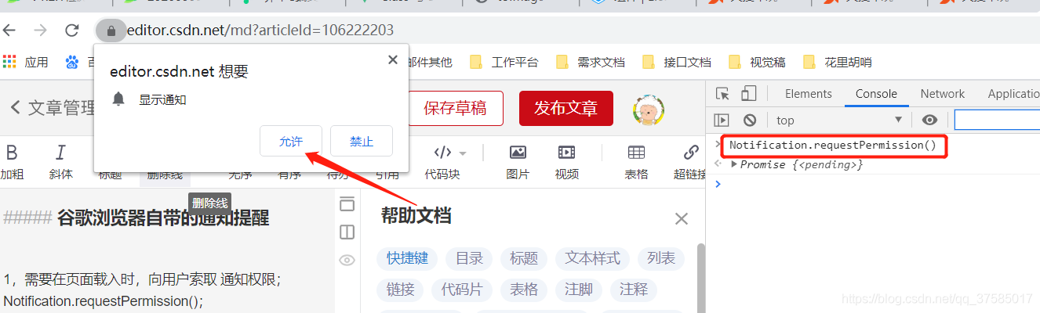This screenshot has width=1040, height=313.
Task: Apply strikethrough with the 删除线 button
Action: coord(165,174)
